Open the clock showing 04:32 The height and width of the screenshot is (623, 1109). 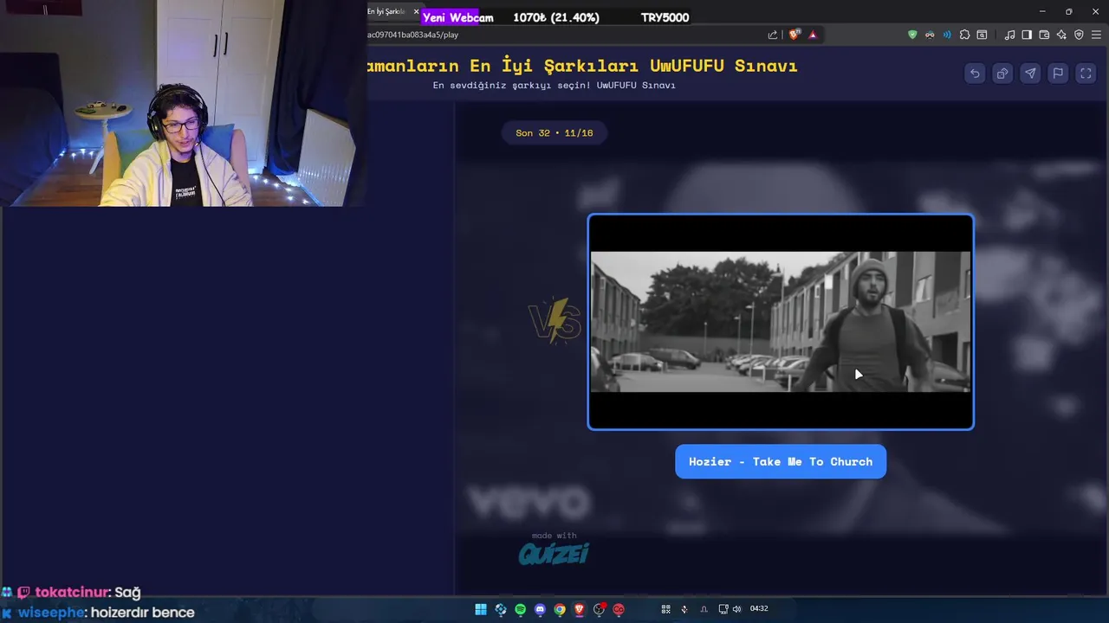(x=759, y=609)
